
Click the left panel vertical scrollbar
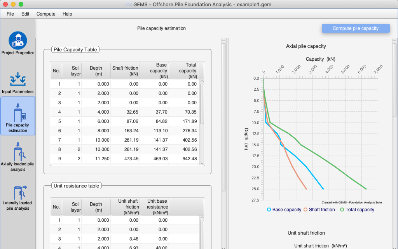pyautogui.click(x=223, y=117)
